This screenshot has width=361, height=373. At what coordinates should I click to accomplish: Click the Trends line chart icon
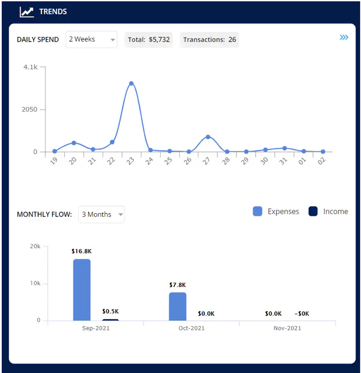(26, 12)
